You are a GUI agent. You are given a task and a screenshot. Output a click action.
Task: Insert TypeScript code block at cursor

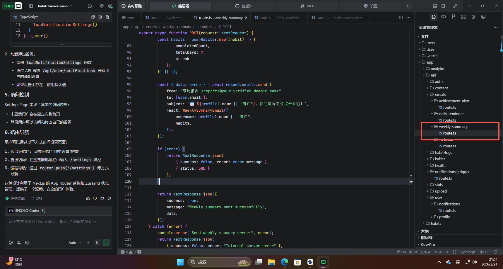point(100,17)
